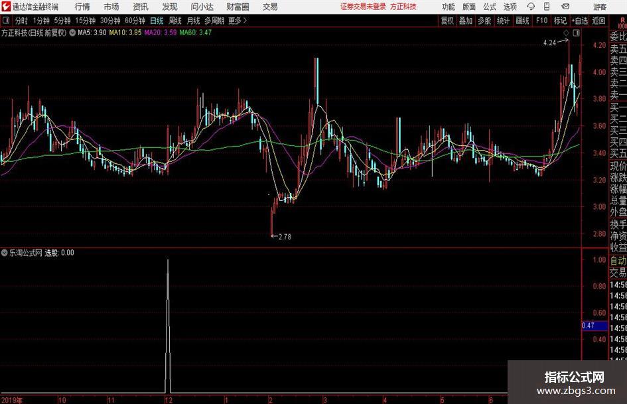
Task: Open the F10 company info button
Action: pos(541,21)
